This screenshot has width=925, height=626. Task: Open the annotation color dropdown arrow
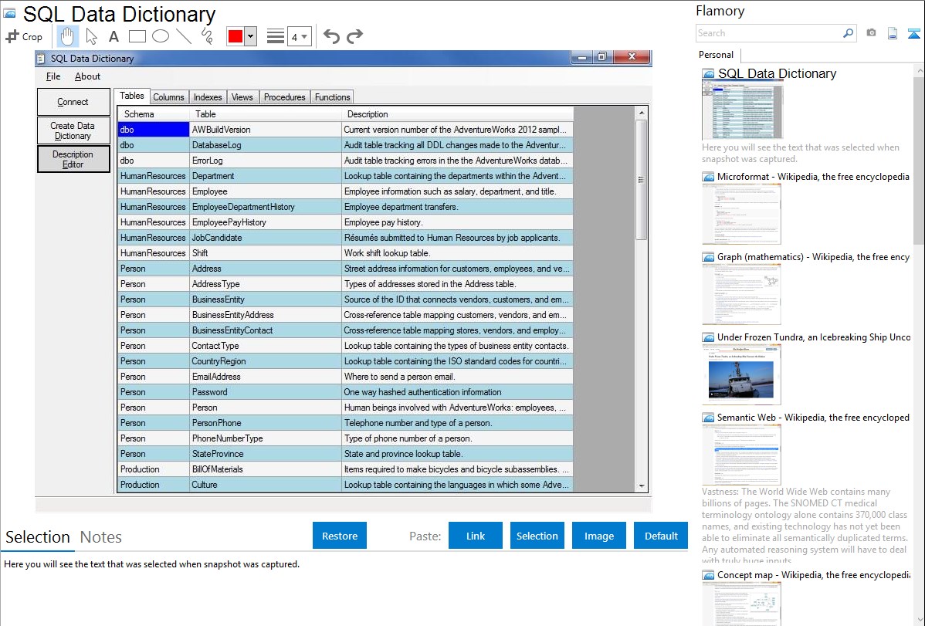[251, 36]
